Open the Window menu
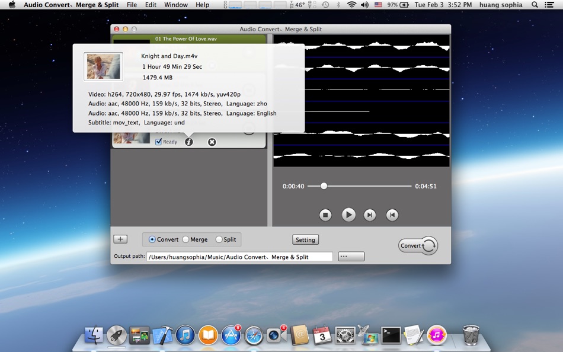The height and width of the screenshot is (352, 563). [176, 5]
